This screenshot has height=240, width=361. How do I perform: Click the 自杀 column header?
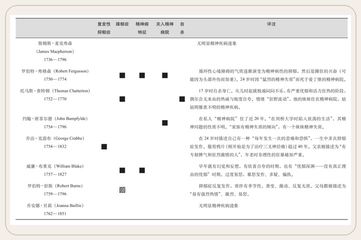tap(182, 28)
